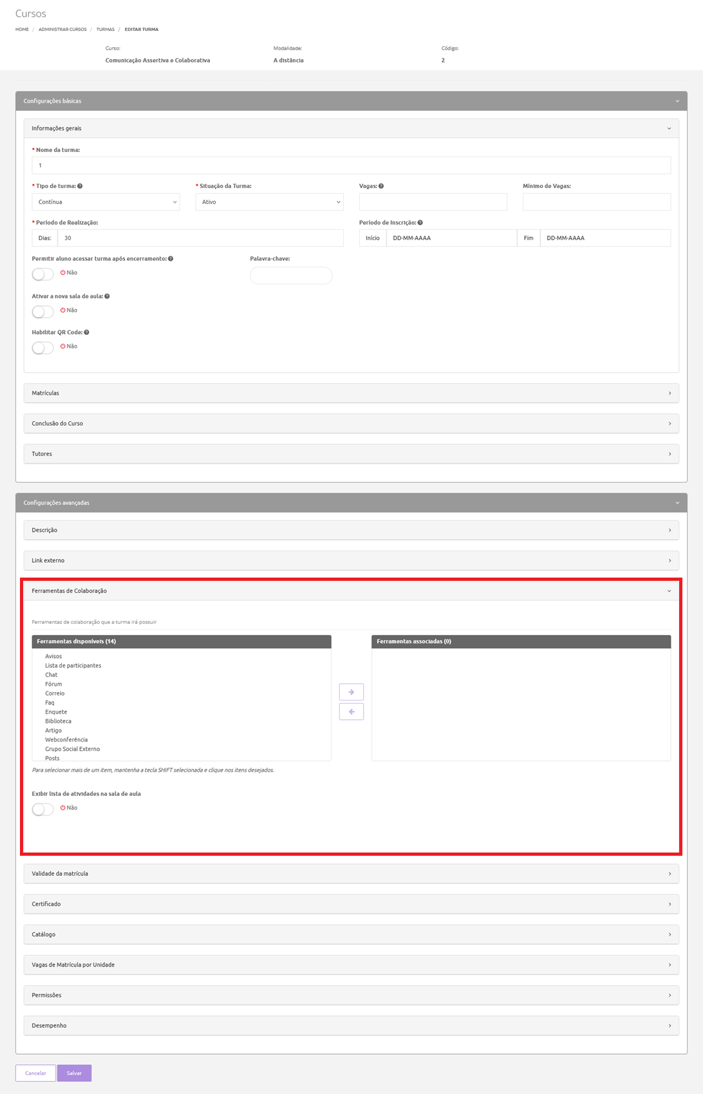Click the Salvar button
This screenshot has height=1094, width=703.
click(x=74, y=1073)
